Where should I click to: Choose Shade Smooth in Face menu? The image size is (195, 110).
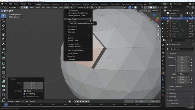point(78,53)
